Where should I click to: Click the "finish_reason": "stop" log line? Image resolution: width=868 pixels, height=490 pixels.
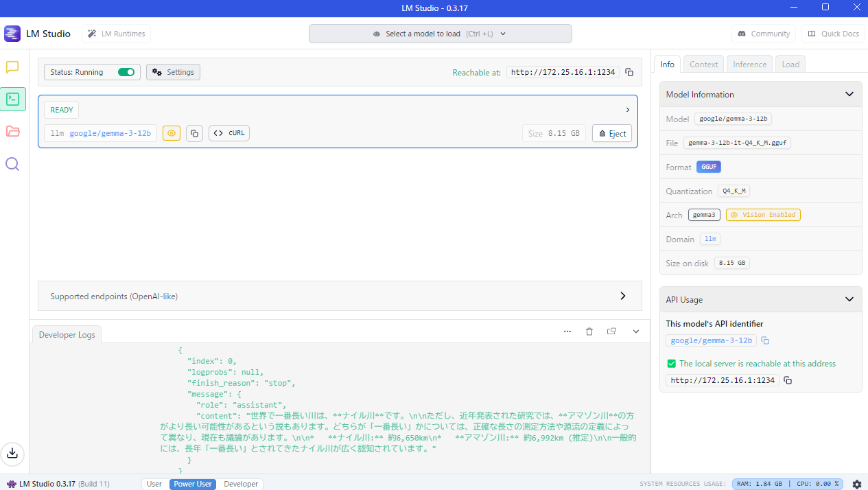tap(241, 383)
